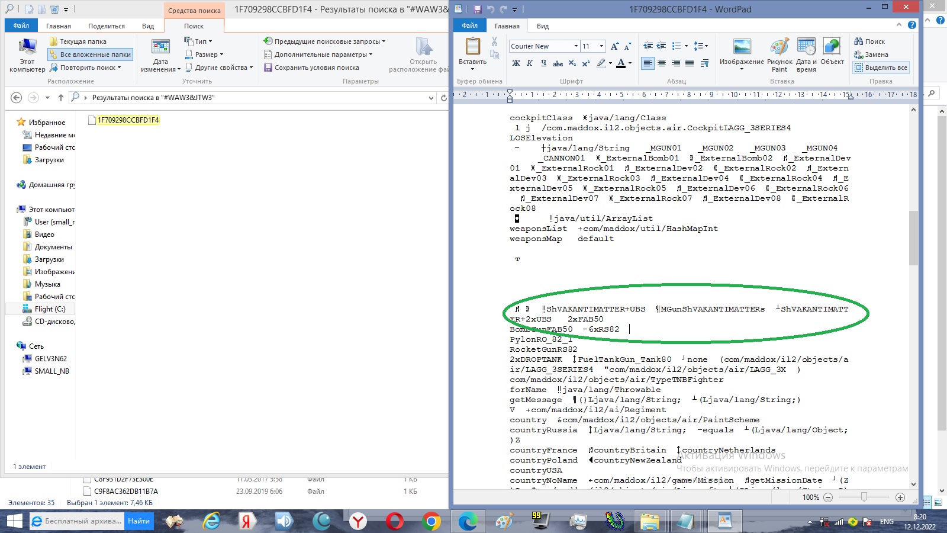Switch to WordPad Главная tab

click(507, 26)
